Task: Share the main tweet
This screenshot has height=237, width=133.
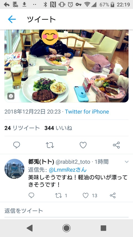Action: tap(116, 145)
